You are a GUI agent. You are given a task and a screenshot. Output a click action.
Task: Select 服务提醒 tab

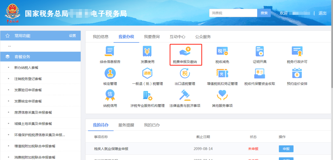pyautogui.click(x=126, y=125)
